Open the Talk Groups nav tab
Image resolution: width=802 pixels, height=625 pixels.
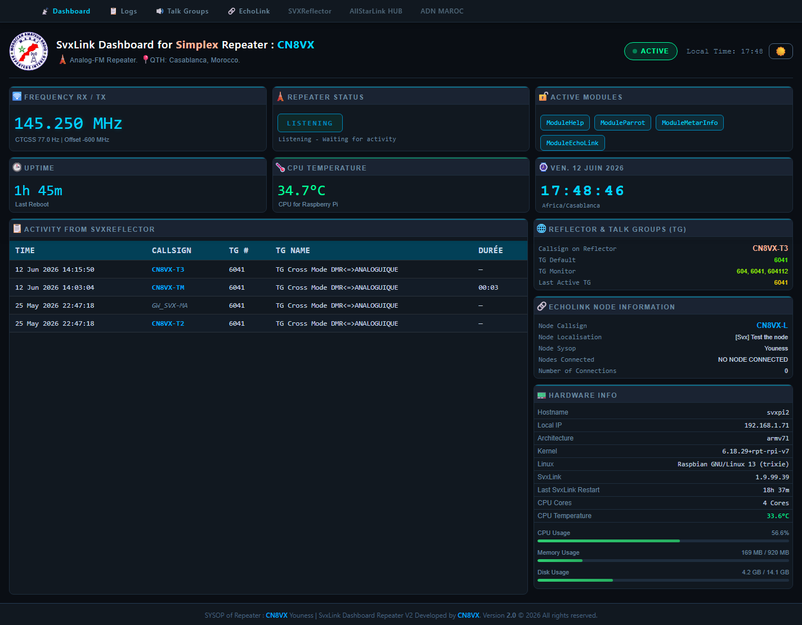click(x=182, y=11)
